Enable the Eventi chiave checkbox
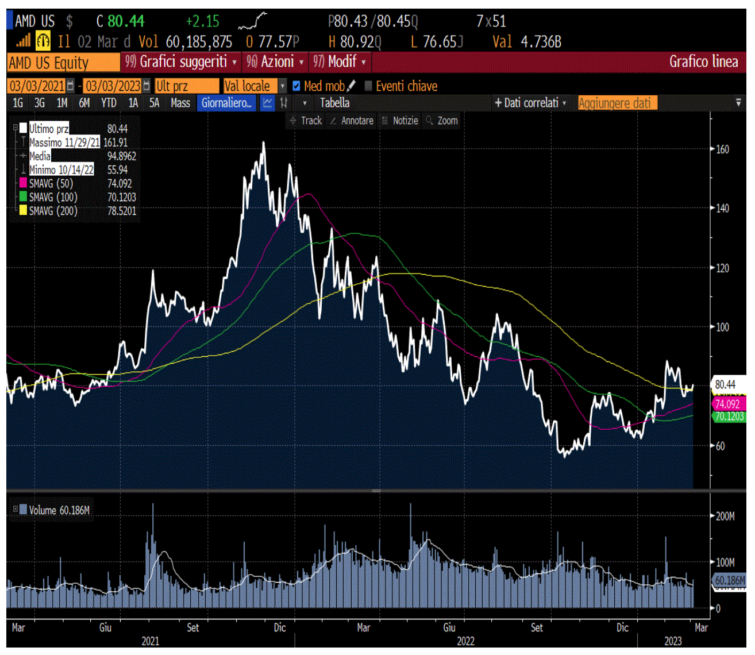 click(x=368, y=86)
